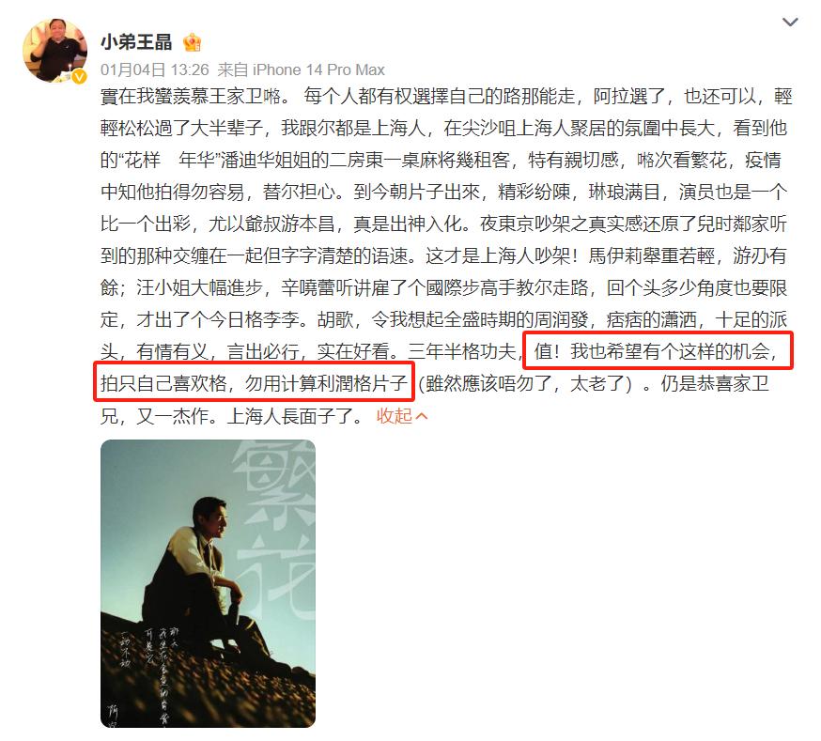The height and width of the screenshot is (741, 821).
Task: Click the orange collapse arrow after 收起
Action: pyautogui.click(x=422, y=417)
